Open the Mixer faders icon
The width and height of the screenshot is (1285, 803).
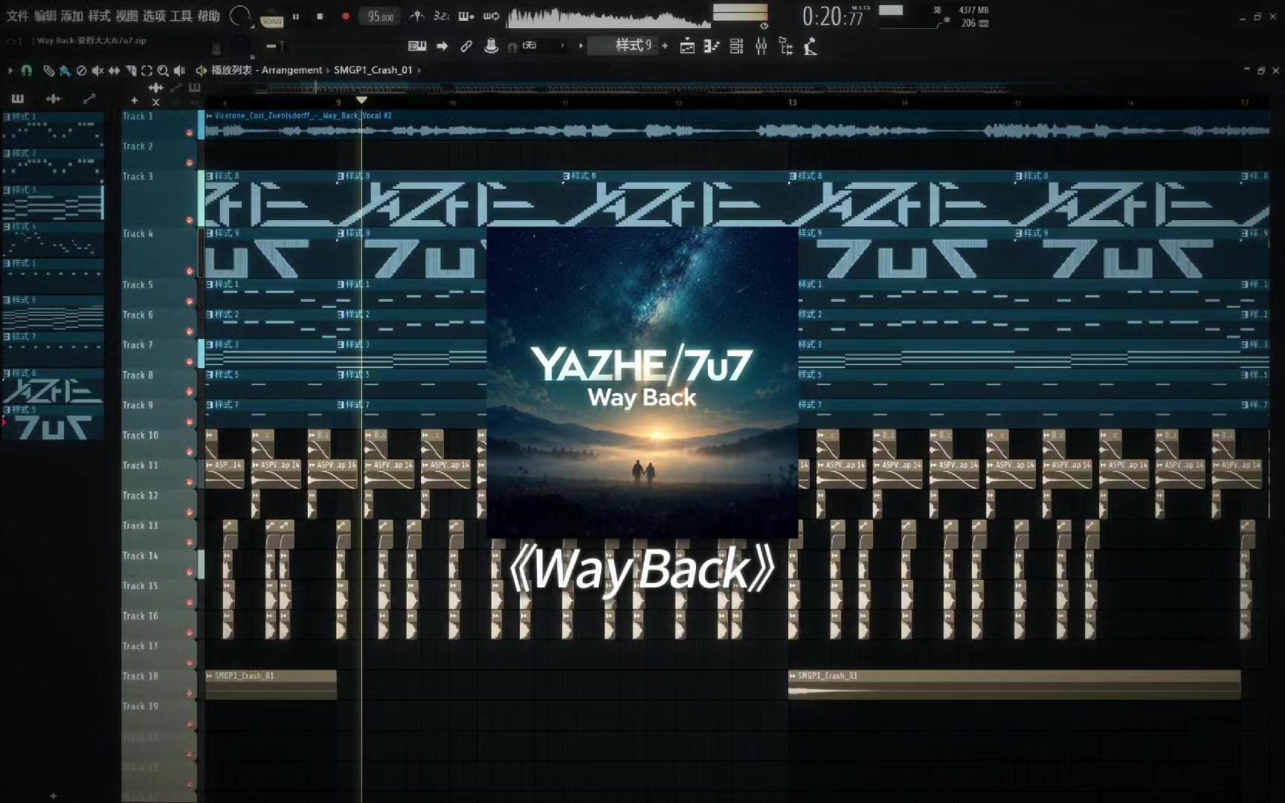tap(761, 47)
